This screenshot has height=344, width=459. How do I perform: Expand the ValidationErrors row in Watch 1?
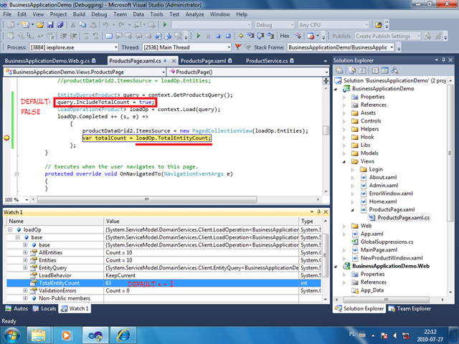pyautogui.click(x=25, y=290)
